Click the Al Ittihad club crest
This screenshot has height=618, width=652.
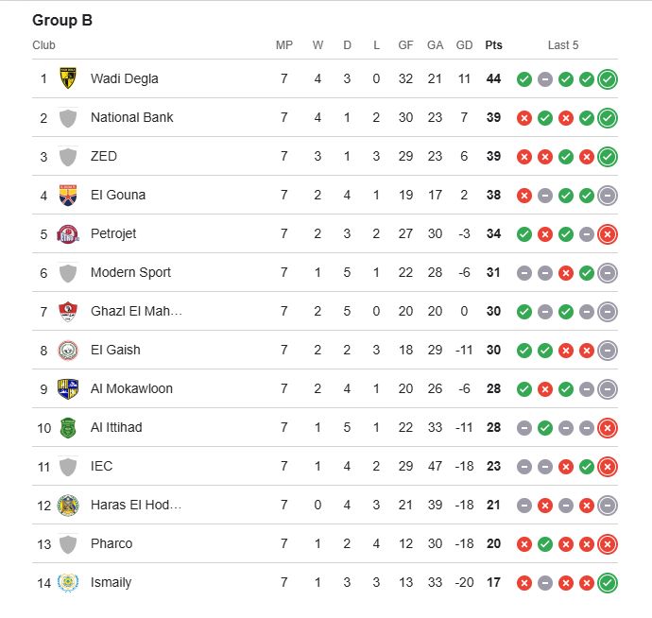[68, 427]
